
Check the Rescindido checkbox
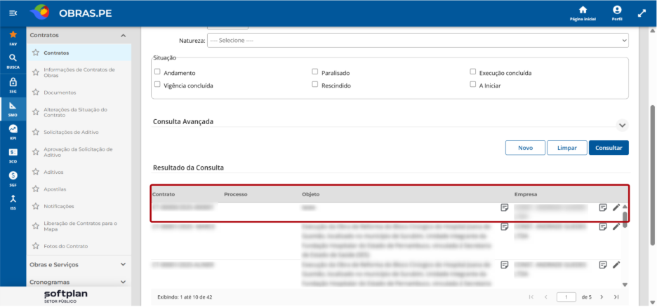314,84
